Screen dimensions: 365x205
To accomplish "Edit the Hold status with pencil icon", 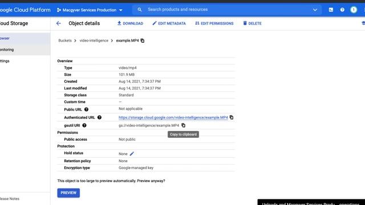I will pos(132,154).
